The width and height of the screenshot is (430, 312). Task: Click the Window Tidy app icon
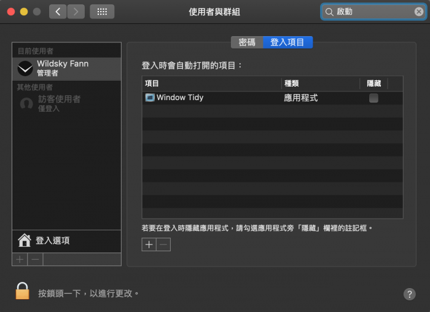pos(149,98)
